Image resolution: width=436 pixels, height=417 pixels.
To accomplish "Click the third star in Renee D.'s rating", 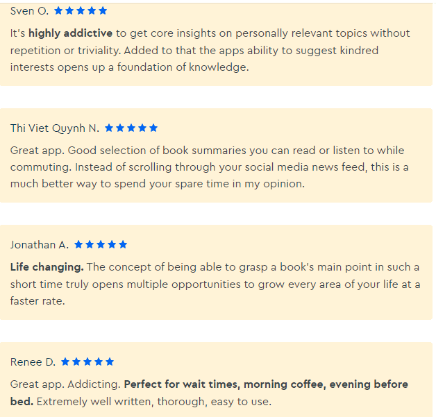I will point(87,362).
